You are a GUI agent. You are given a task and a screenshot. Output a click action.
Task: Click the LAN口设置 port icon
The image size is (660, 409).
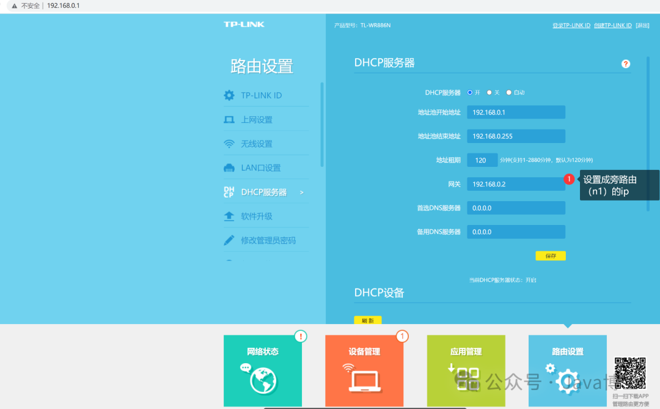(229, 168)
